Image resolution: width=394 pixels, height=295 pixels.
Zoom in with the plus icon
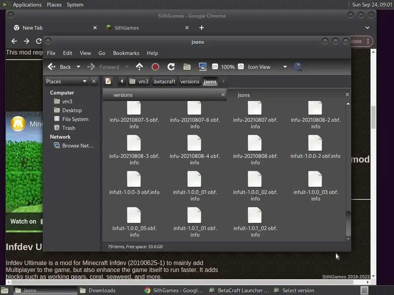click(x=241, y=67)
